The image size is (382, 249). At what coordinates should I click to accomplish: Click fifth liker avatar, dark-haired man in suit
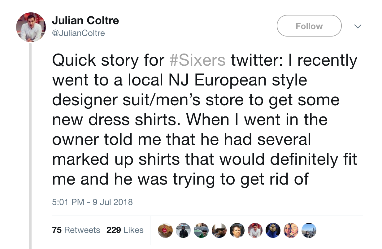237,230
